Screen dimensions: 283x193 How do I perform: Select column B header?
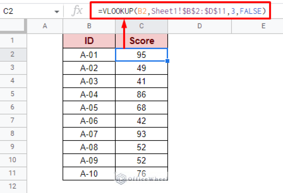(89, 26)
